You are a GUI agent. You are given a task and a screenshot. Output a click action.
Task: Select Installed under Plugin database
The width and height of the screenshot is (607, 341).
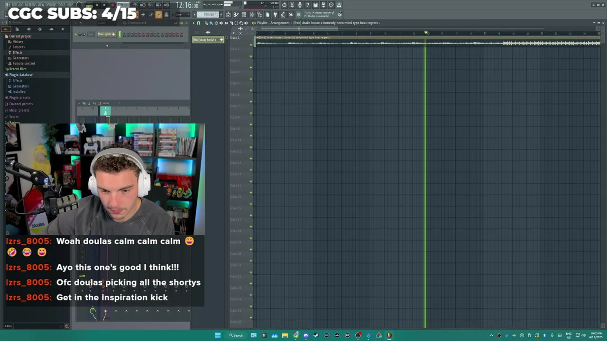19,91
